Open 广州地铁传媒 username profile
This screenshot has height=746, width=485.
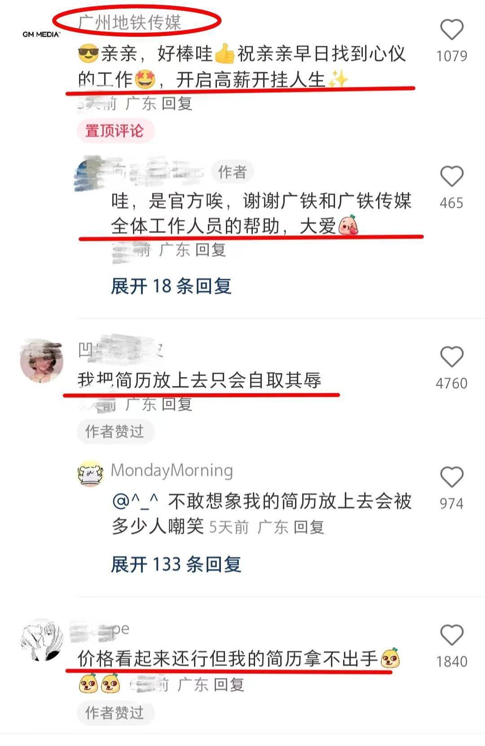pyautogui.click(x=129, y=22)
